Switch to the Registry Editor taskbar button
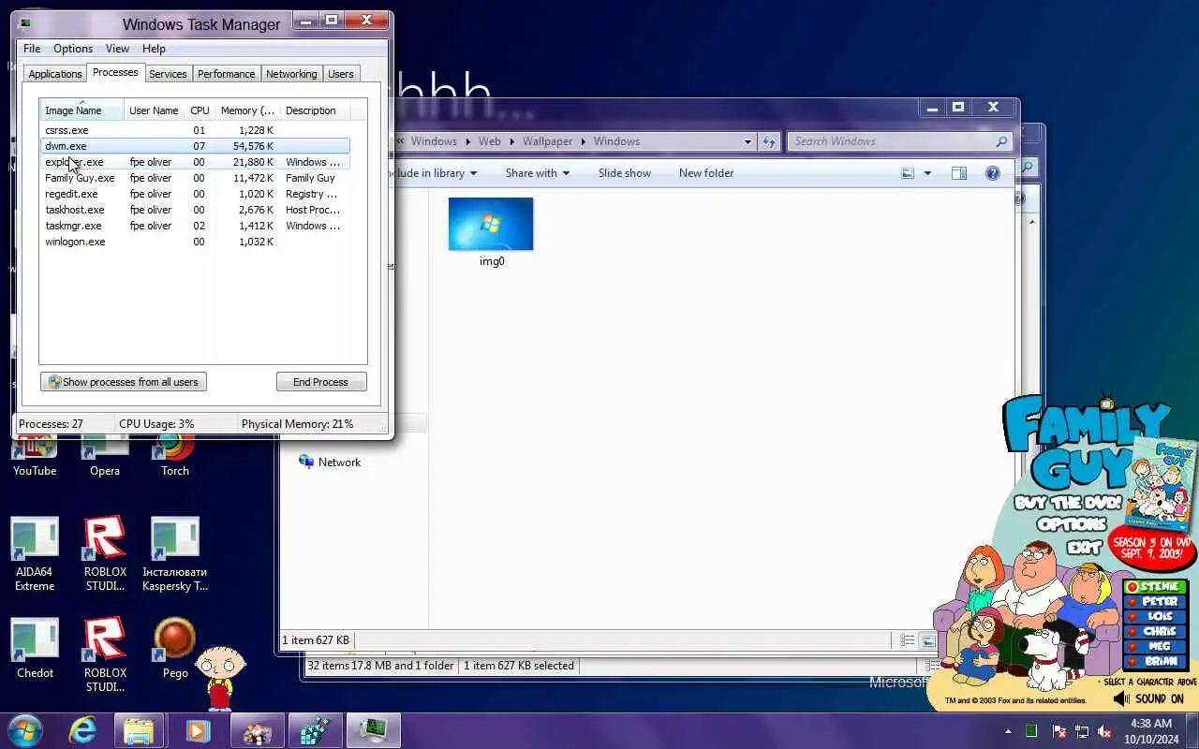Image resolution: width=1199 pixels, height=749 pixels. click(x=316, y=730)
